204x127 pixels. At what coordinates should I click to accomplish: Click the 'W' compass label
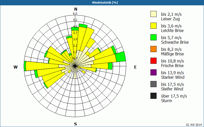[x=16, y=67]
